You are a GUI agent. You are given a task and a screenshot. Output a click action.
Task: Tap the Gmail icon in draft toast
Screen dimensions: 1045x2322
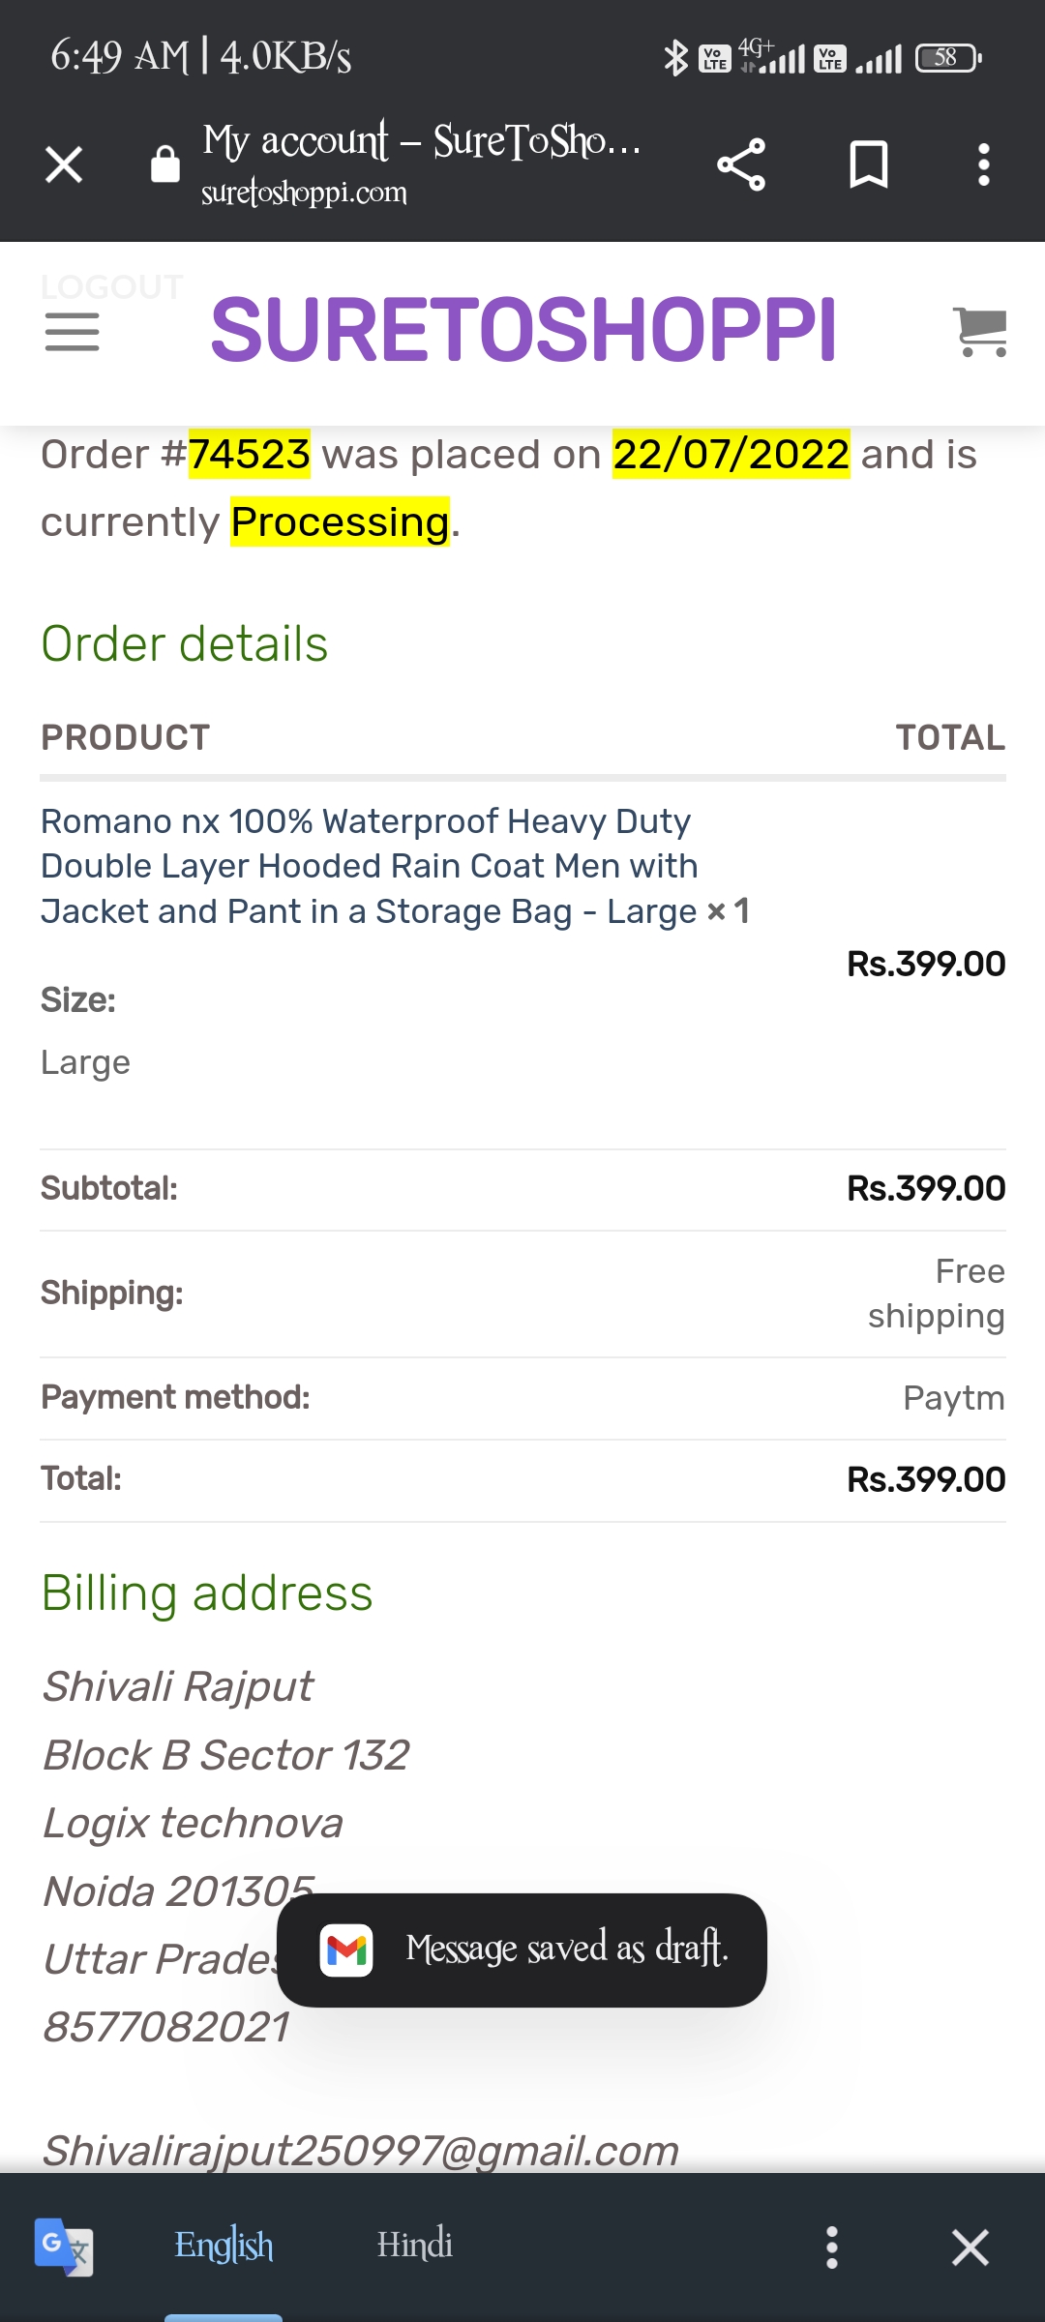pyautogui.click(x=346, y=1950)
